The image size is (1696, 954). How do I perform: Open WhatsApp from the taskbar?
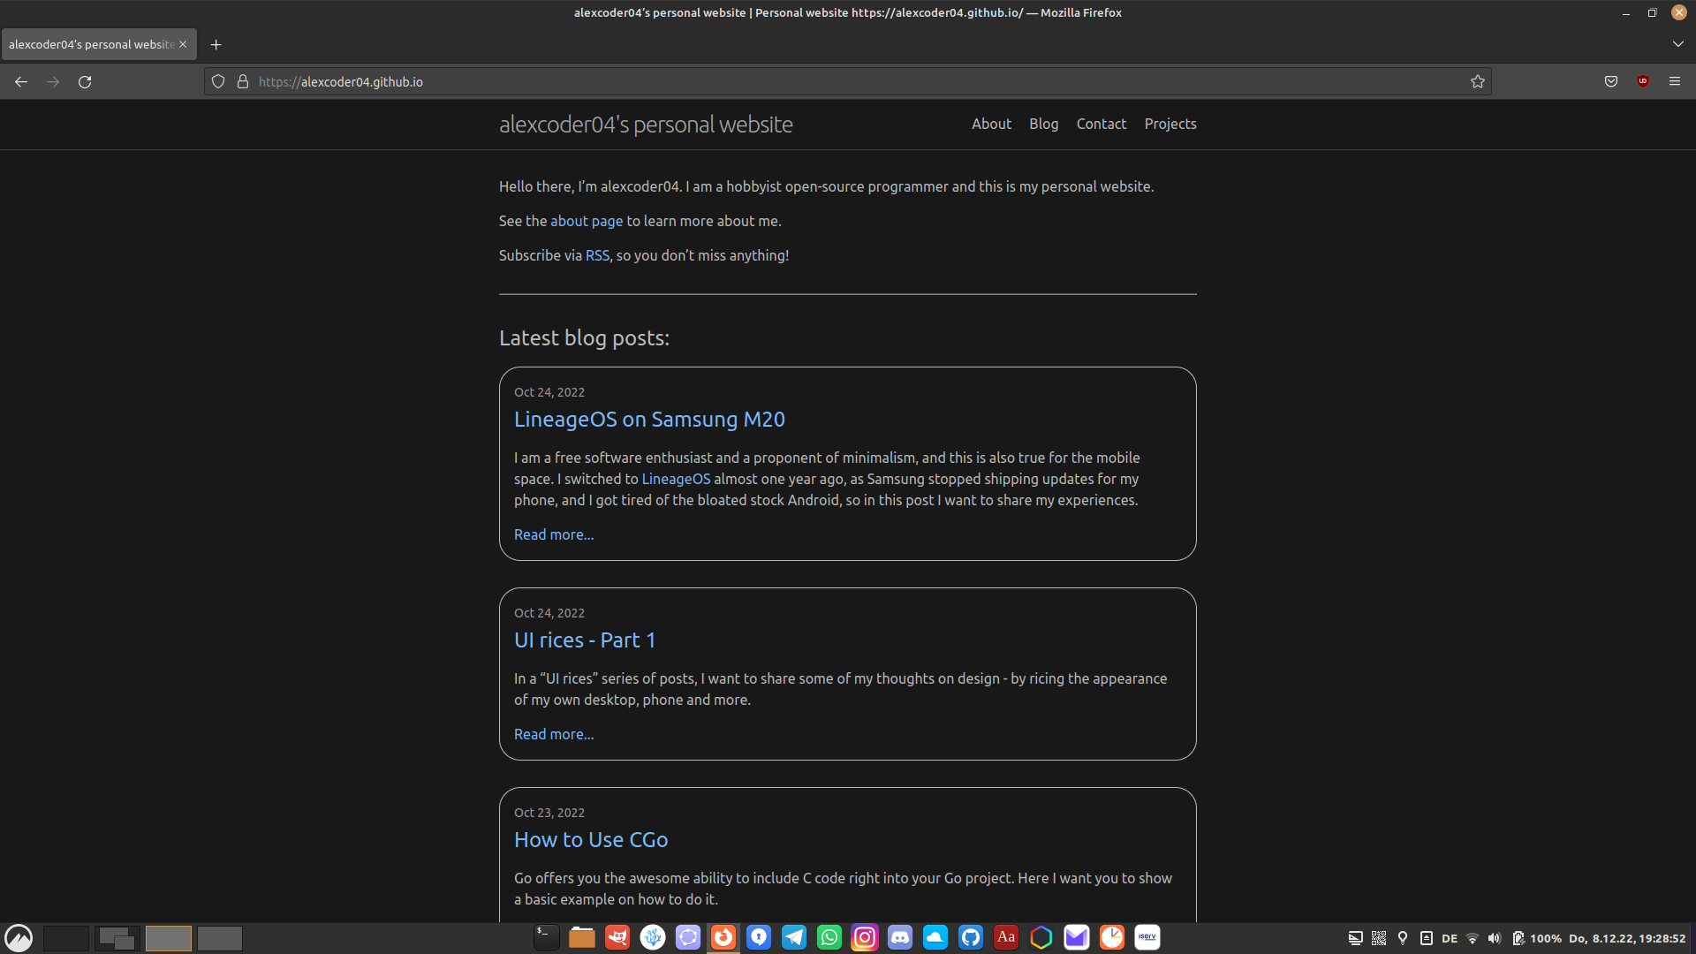coord(829,937)
